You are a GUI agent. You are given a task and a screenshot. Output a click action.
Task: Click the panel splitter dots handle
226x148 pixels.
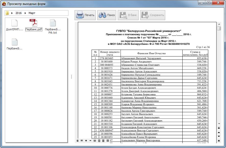pyautogui.click(x=71, y=77)
